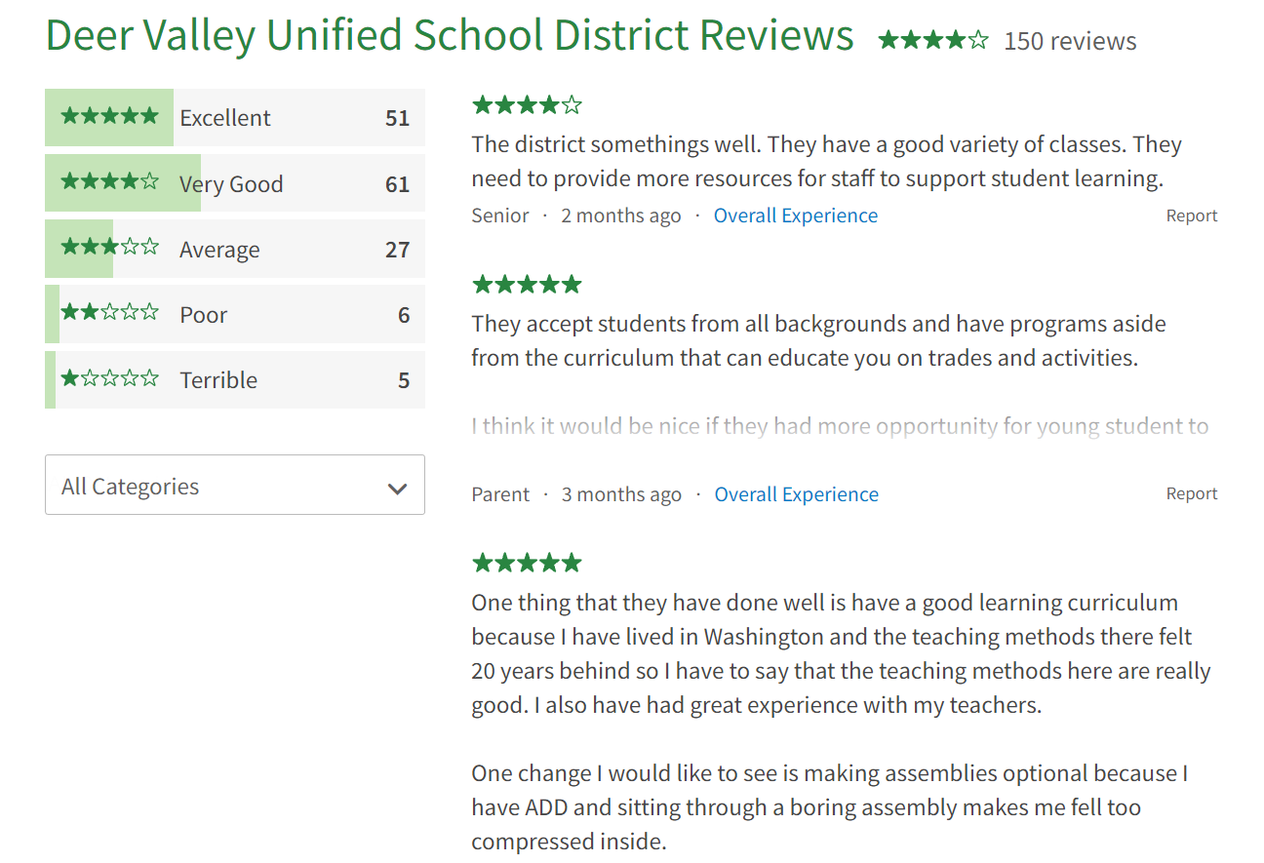Image resolution: width=1264 pixels, height=863 pixels.
Task: Toggle the Very Good rating filter
Action: pyautogui.click(x=234, y=182)
